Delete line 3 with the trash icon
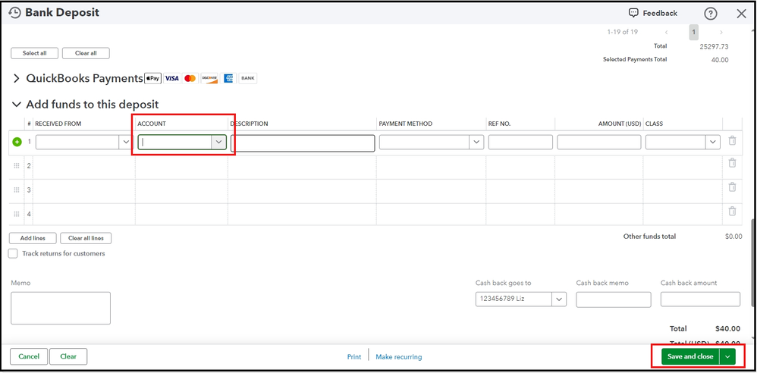Screen dimensions: 757x373 click(x=732, y=186)
